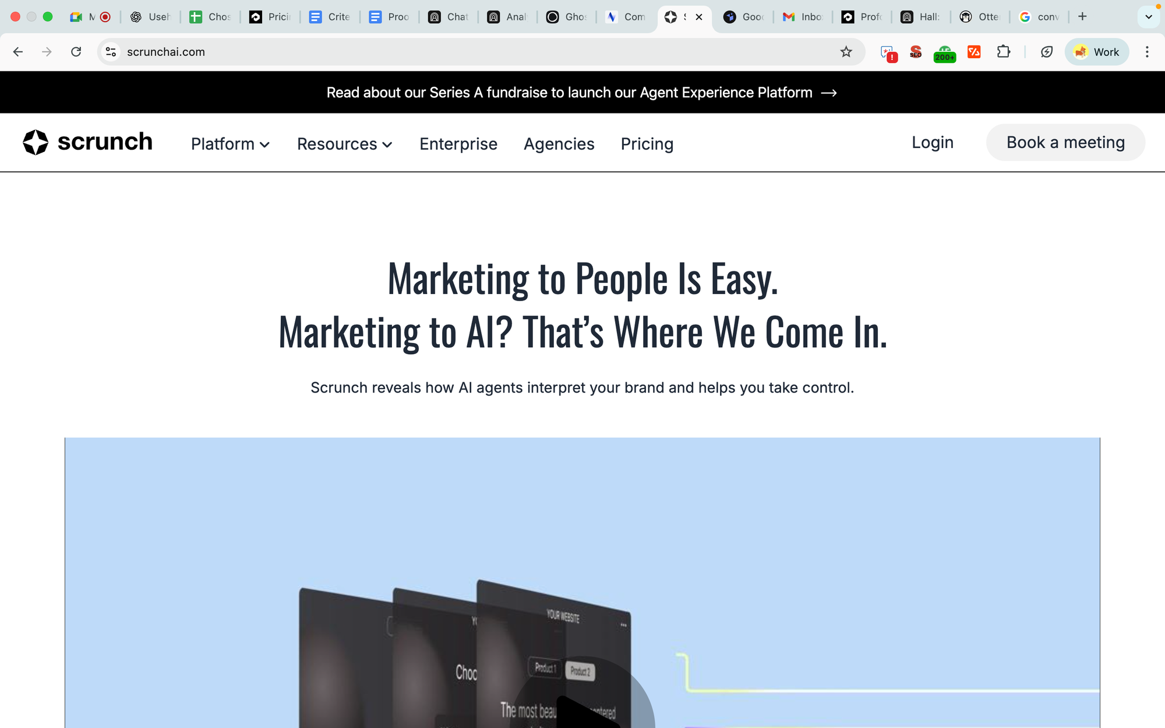Click the text 'Scrunch reveals how AI agents interpret your brand'

tap(488, 388)
